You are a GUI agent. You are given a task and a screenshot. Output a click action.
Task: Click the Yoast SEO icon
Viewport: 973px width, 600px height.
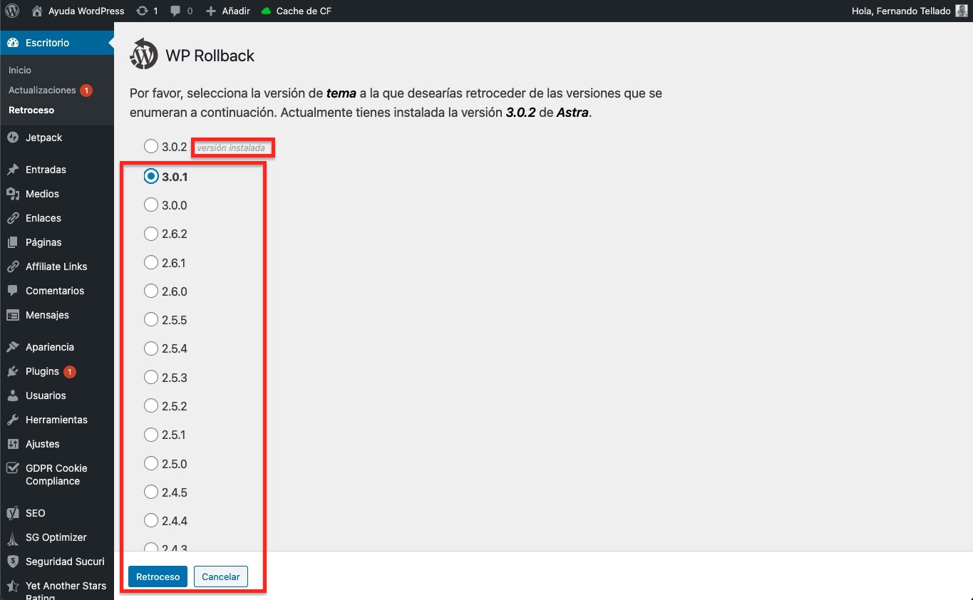click(x=13, y=513)
